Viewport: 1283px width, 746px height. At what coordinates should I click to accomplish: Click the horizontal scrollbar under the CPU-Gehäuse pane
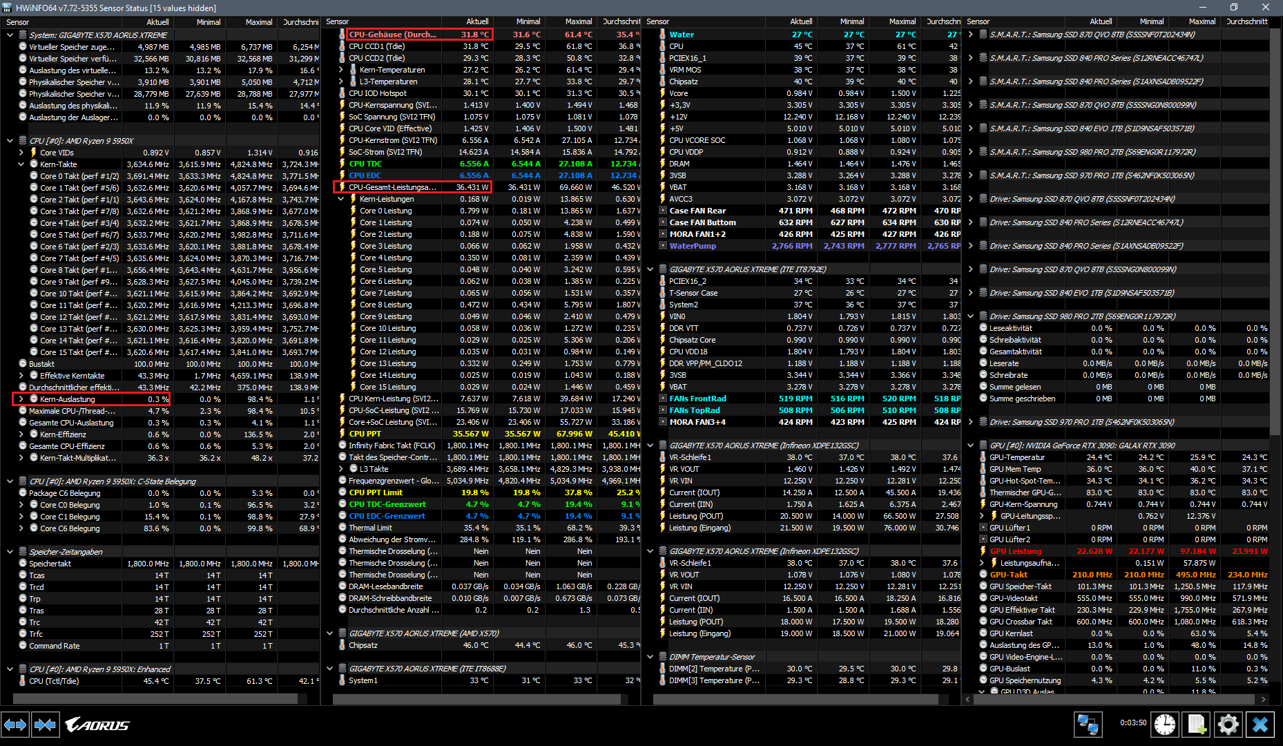pos(476,699)
